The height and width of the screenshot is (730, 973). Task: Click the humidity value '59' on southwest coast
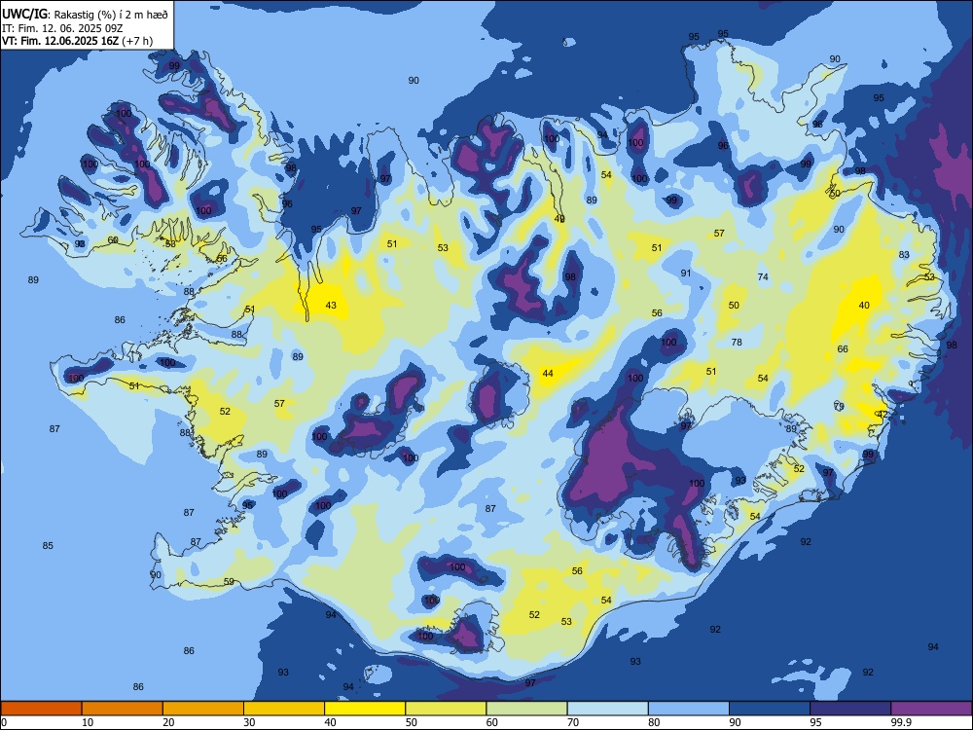tap(229, 582)
